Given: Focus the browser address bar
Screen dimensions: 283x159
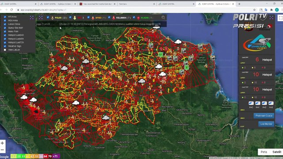Looking at the screenshot, I should point(134,10).
